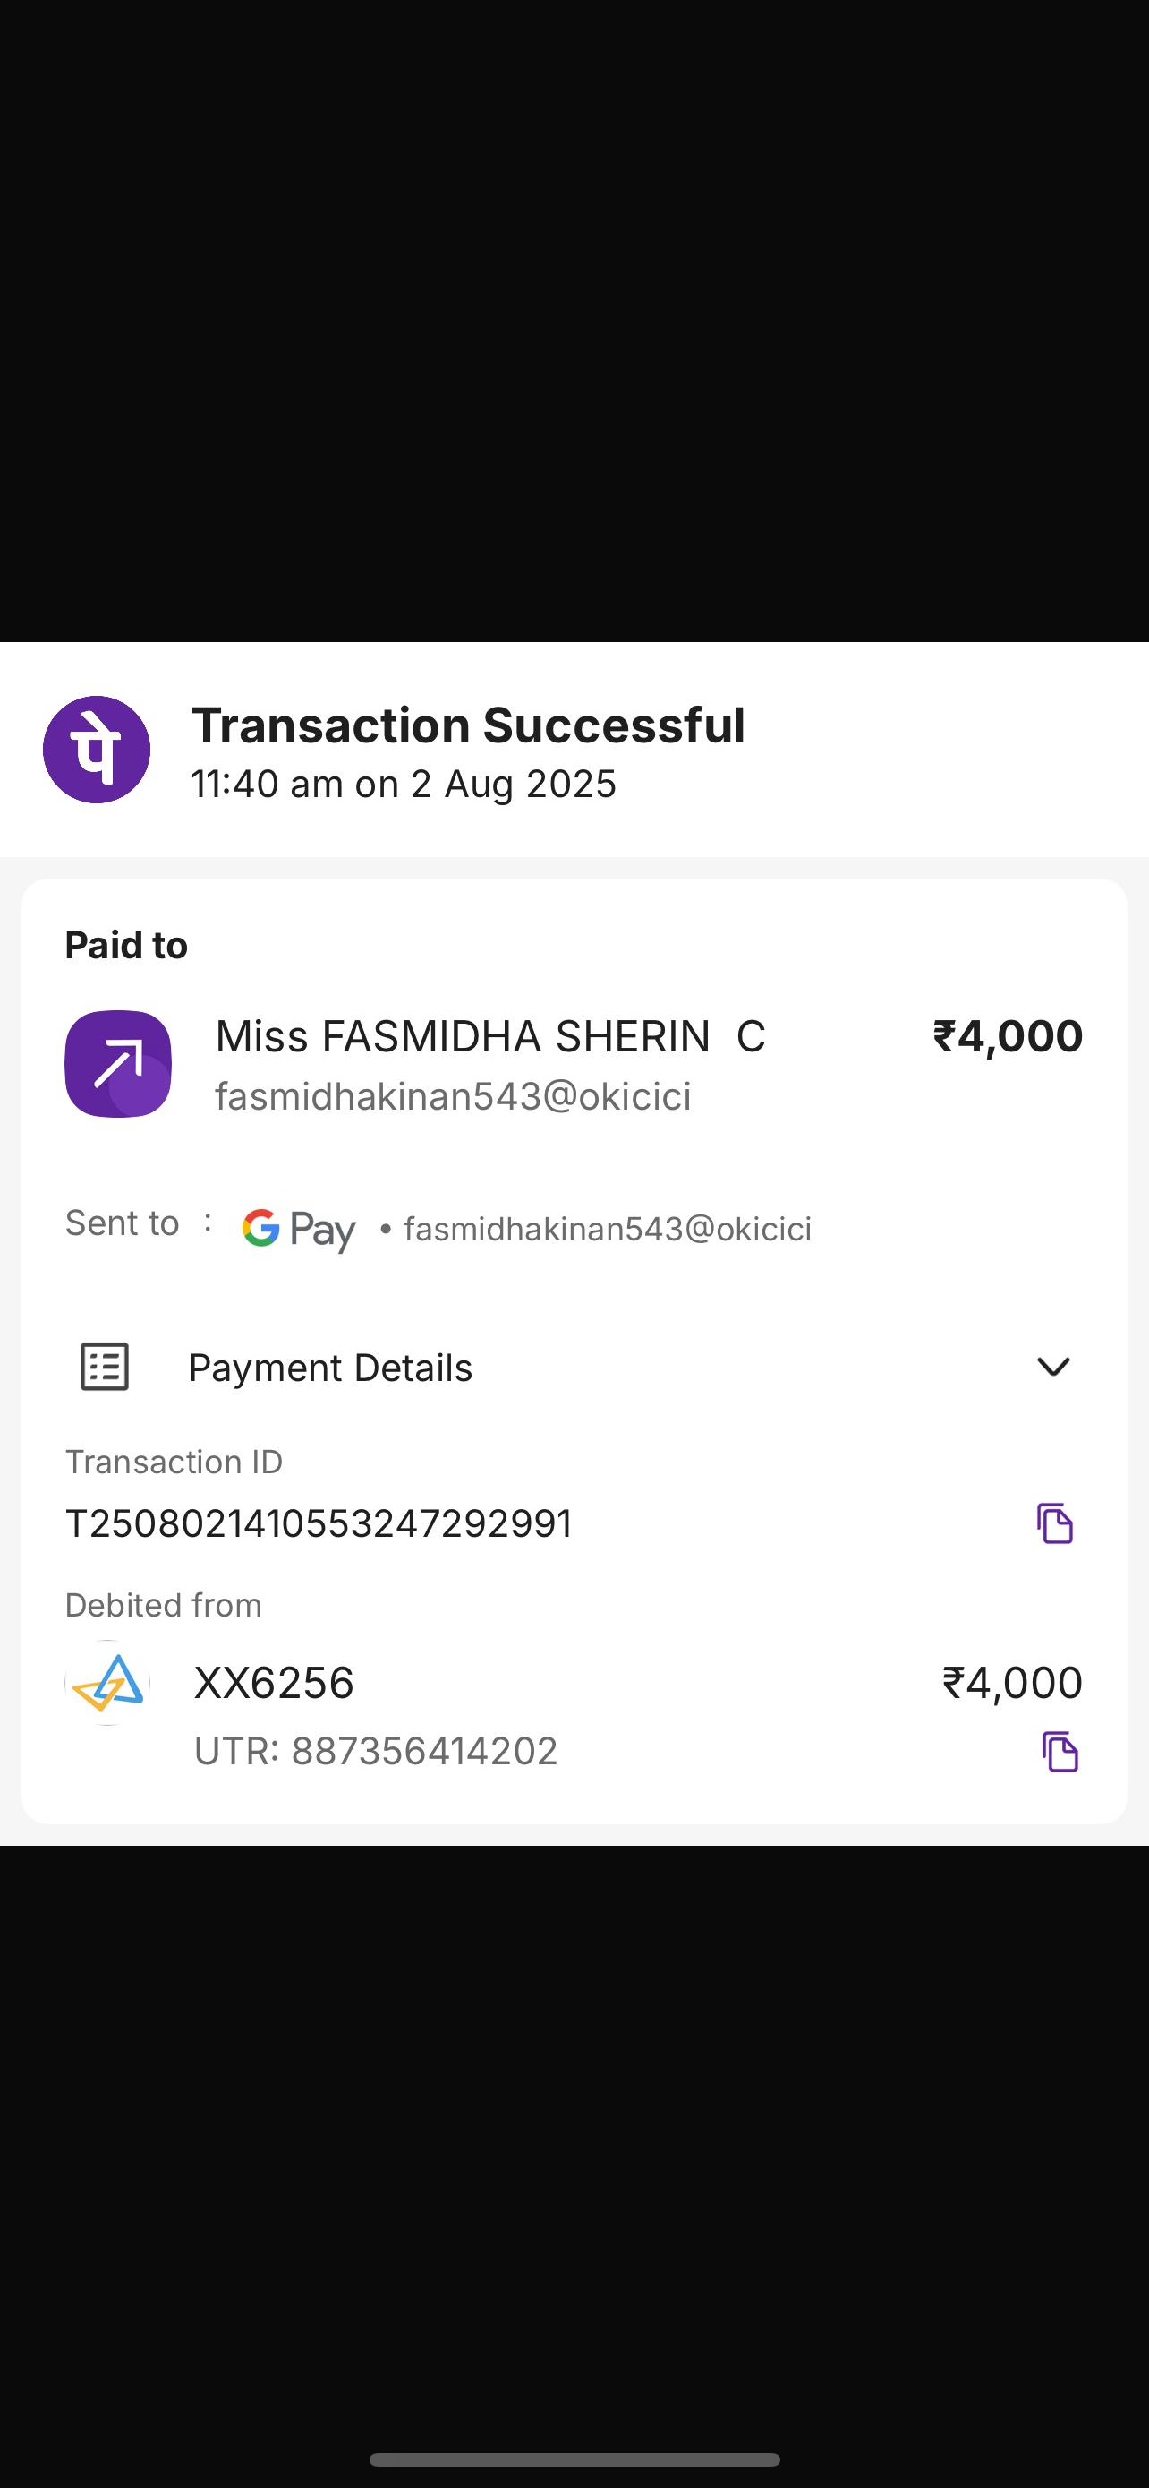Tap the bold ₹4,000 paid amount
The width and height of the screenshot is (1149, 2488).
click(x=1008, y=1036)
